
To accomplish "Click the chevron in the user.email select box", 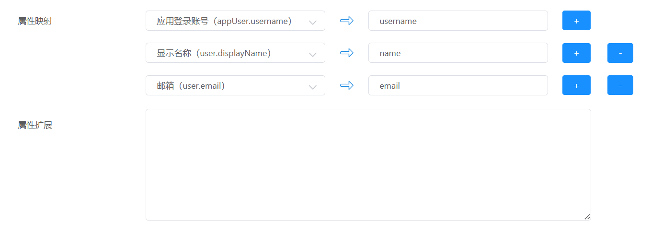I will tap(313, 87).
